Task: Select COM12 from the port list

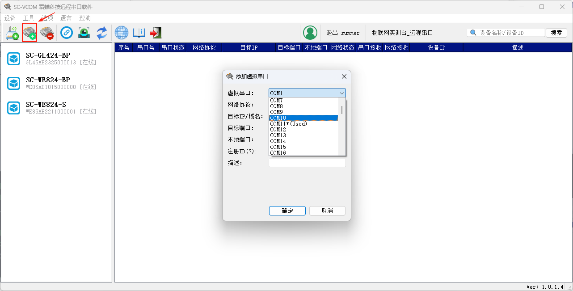Action: [x=278, y=130]
